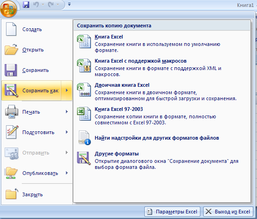Click the Другие форматы floppy pencil icon
The height and width of the screenshot is (219, 257).
point(84,158)
